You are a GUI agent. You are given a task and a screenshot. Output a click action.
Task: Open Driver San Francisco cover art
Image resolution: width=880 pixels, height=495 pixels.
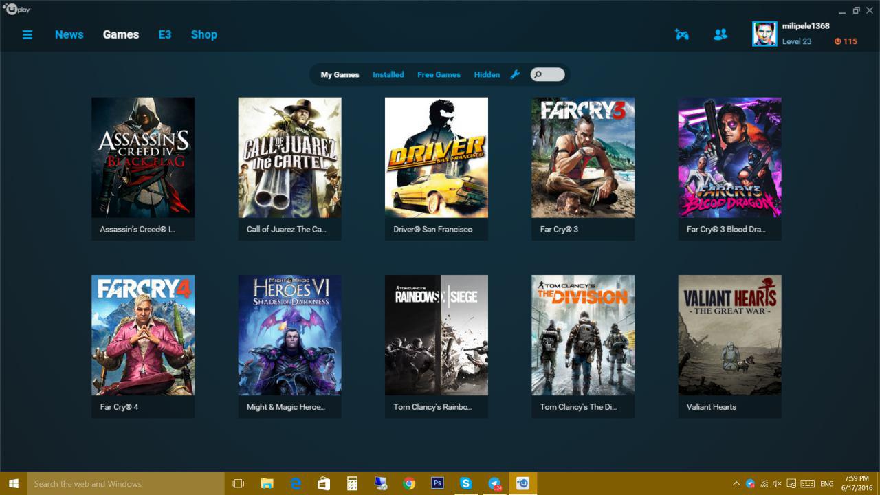[437, 157]
